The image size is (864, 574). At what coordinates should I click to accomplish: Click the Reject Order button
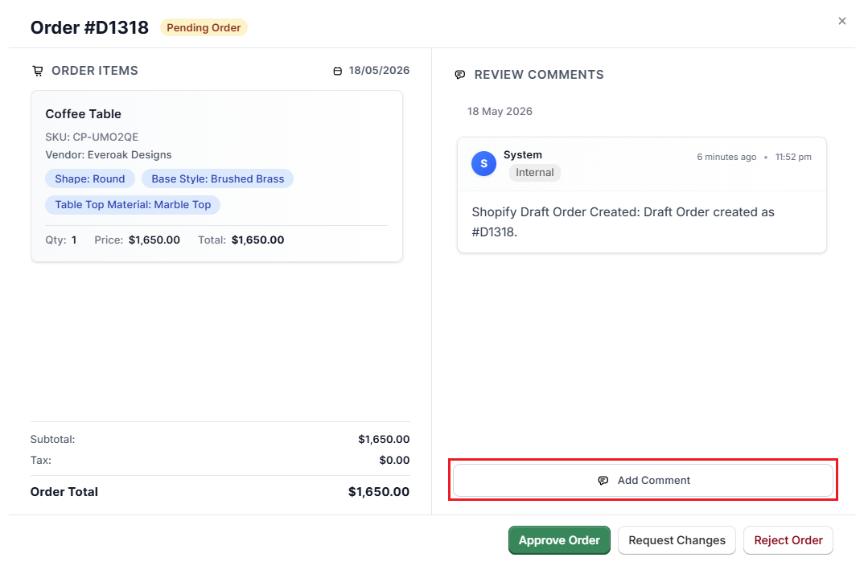(x=788, y=540)
